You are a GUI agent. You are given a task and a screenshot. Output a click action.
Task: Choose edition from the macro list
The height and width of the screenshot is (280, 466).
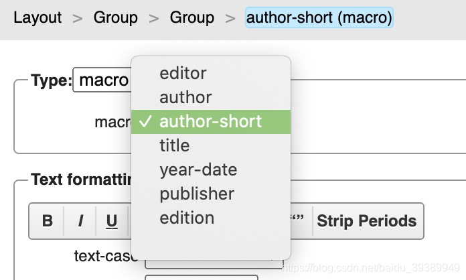click(211, 218)
